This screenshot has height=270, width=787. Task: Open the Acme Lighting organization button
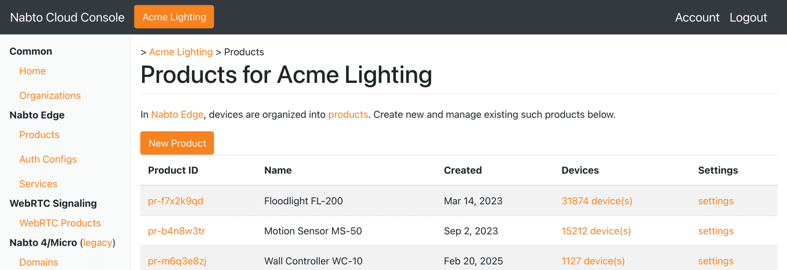tap(174, 17)
